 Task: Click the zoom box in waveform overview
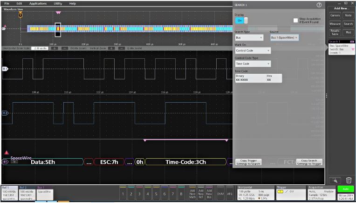(58, 29)
